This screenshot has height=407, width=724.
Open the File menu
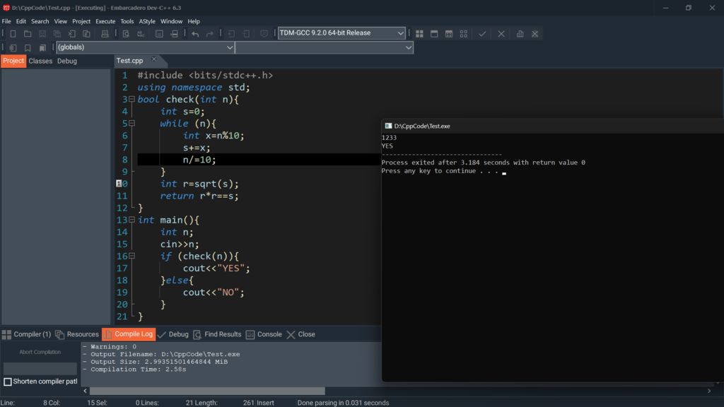6,21
